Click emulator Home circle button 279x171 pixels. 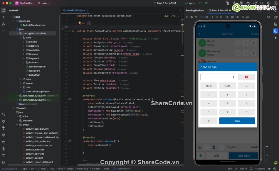tap(216, 17)
